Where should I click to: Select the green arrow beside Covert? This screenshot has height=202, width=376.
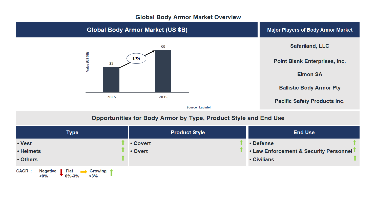(241, 143)
